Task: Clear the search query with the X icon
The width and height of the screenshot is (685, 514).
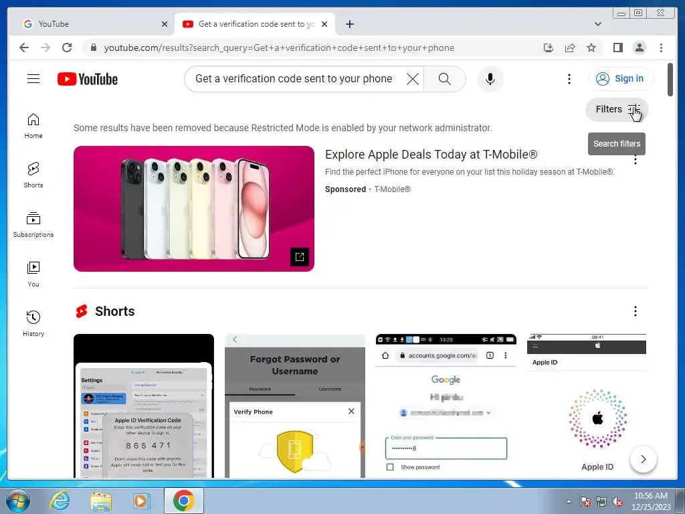Action: click(x=412, y=79)
